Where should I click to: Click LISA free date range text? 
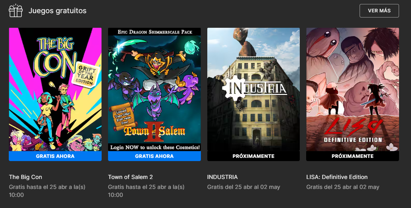[x=342, y=187]
